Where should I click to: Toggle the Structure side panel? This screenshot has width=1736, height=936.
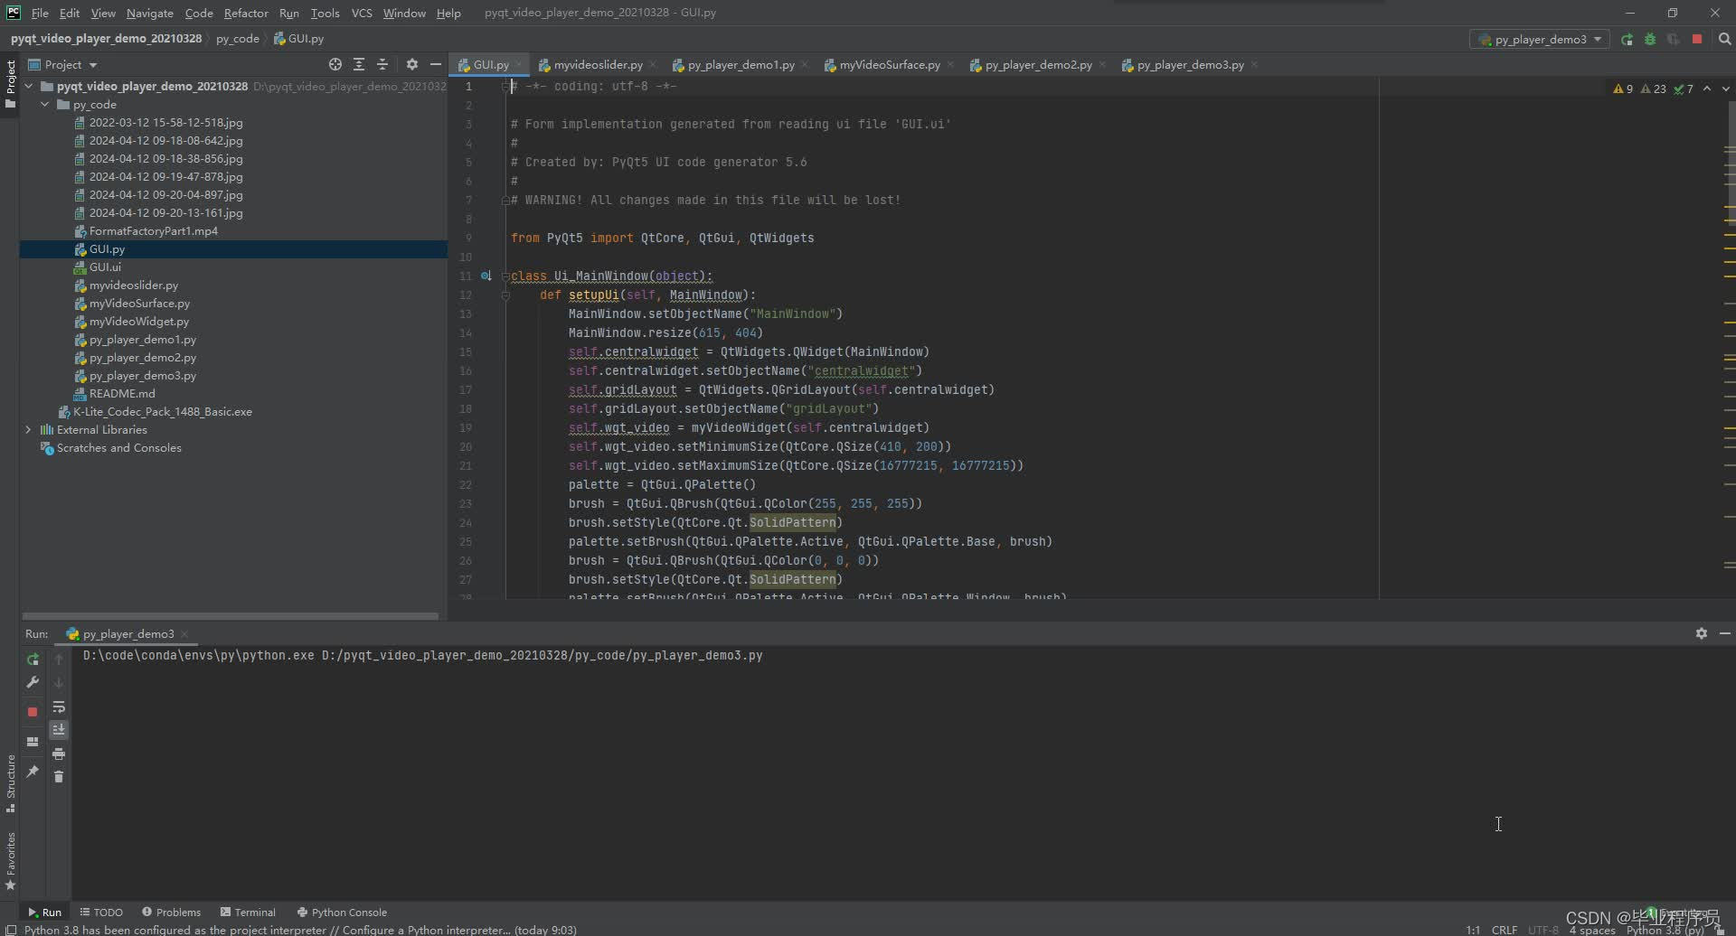[x=11, y=782]
